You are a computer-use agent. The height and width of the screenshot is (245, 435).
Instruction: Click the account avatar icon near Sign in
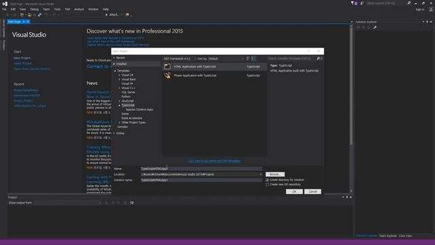pos(431,10)
